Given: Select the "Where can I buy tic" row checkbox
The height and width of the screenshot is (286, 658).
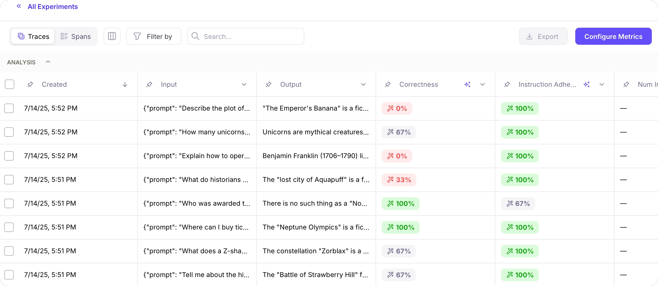Looking at the screenshot, I should pyautogui.click(x=9, y=227).
